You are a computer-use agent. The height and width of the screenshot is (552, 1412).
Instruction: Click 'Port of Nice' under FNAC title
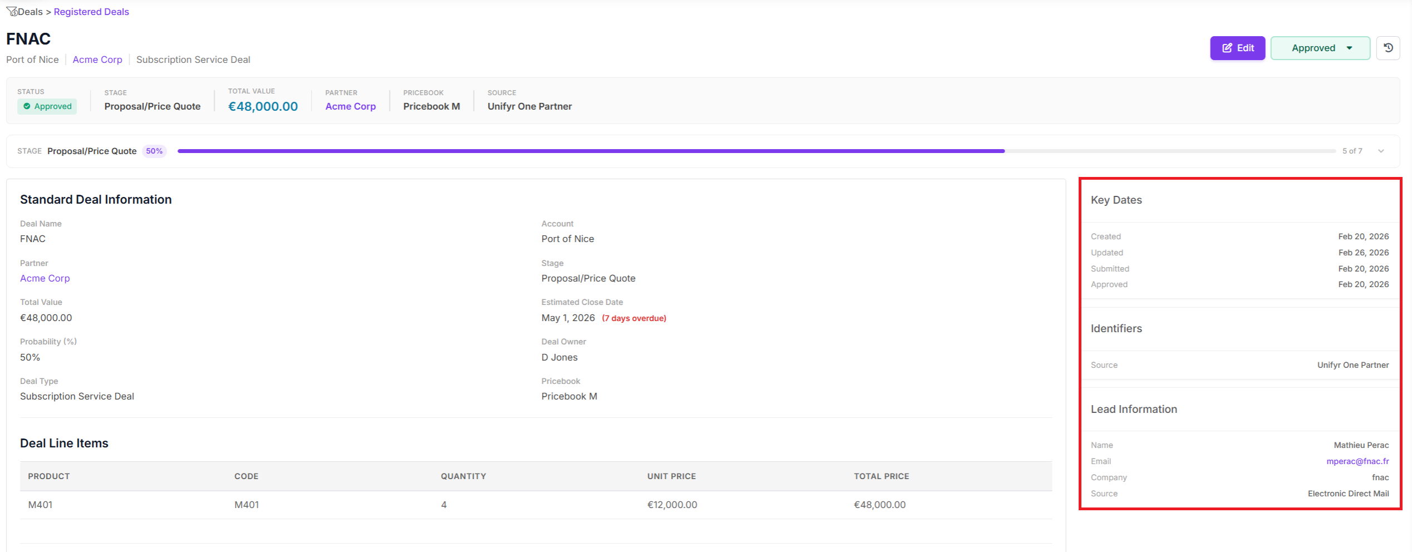click(x=32, y=60)
